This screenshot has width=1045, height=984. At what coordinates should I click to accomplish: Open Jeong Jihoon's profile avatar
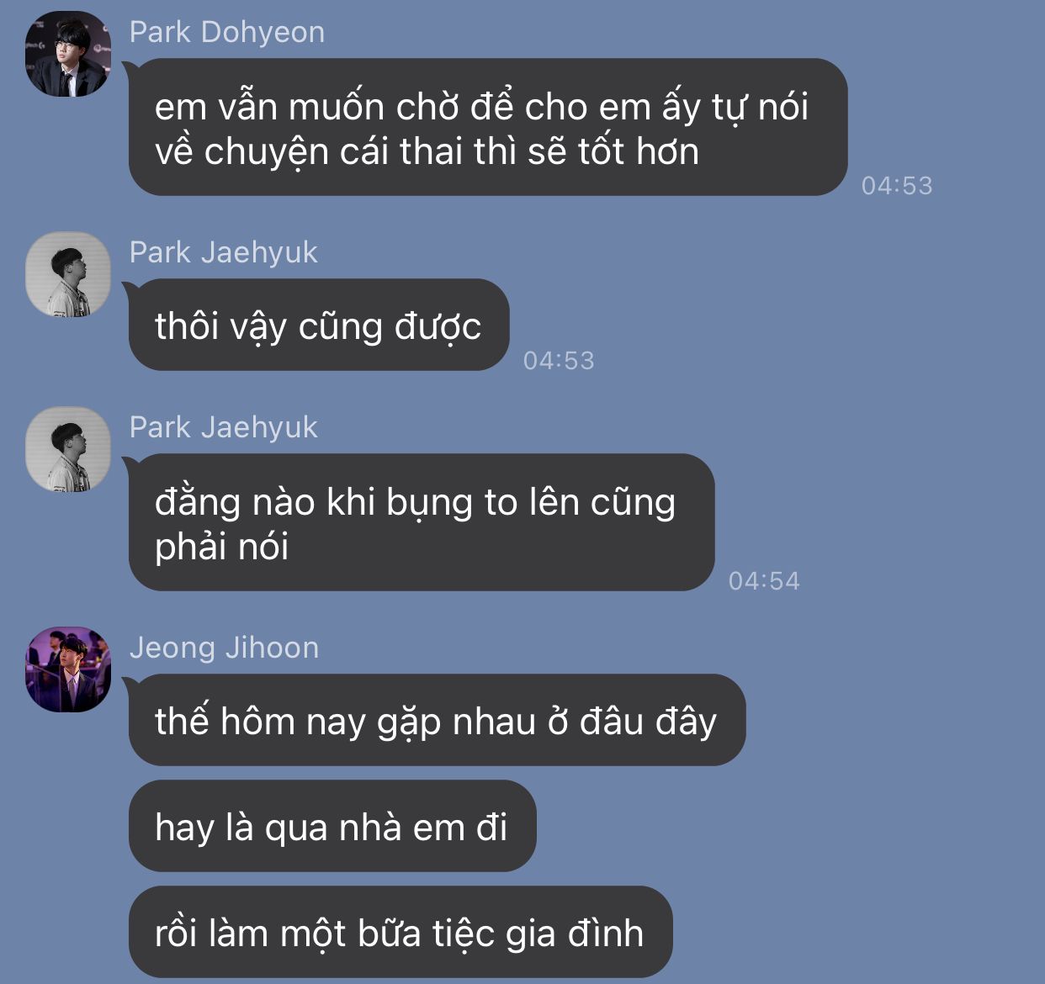[x=68, y=669]
